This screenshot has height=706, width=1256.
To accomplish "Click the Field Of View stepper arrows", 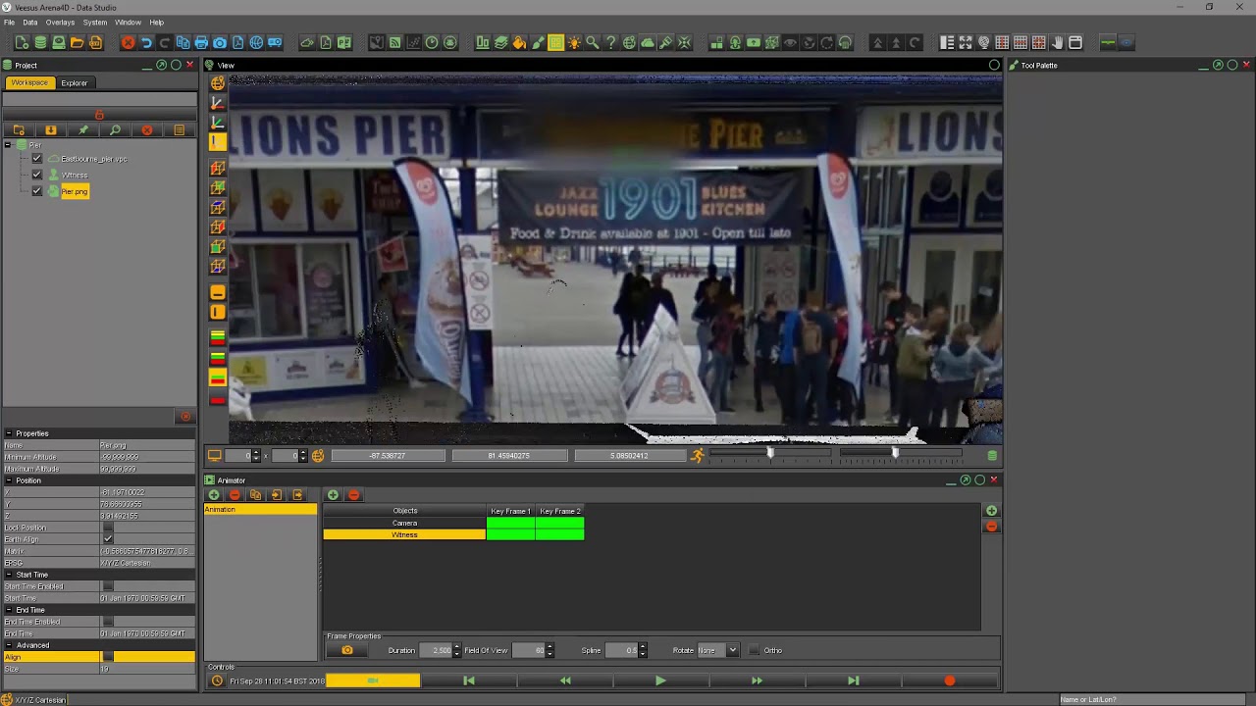I will pyautogui.click(x=549, y=650).
